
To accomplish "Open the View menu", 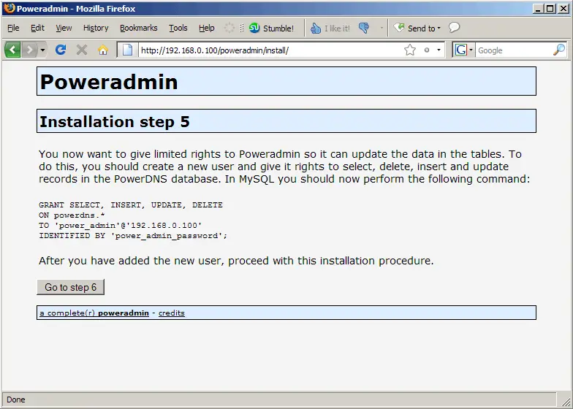I will click(64, 28).
